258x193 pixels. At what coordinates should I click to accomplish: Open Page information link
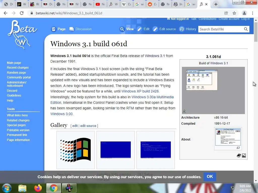[18, 140]
